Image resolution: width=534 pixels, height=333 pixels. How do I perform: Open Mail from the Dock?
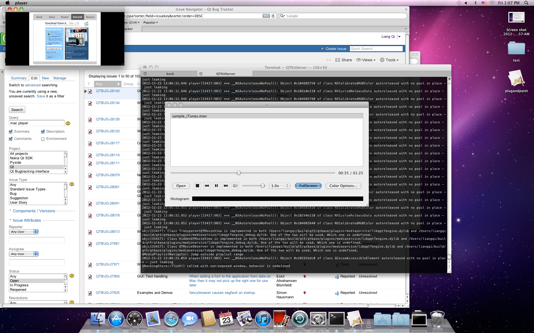click(153, 319)
